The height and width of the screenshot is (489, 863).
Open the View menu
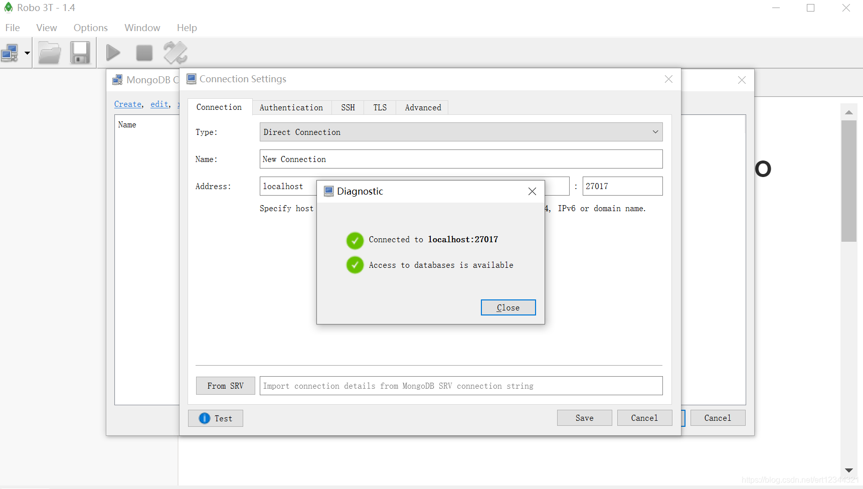tap(47, 28)
